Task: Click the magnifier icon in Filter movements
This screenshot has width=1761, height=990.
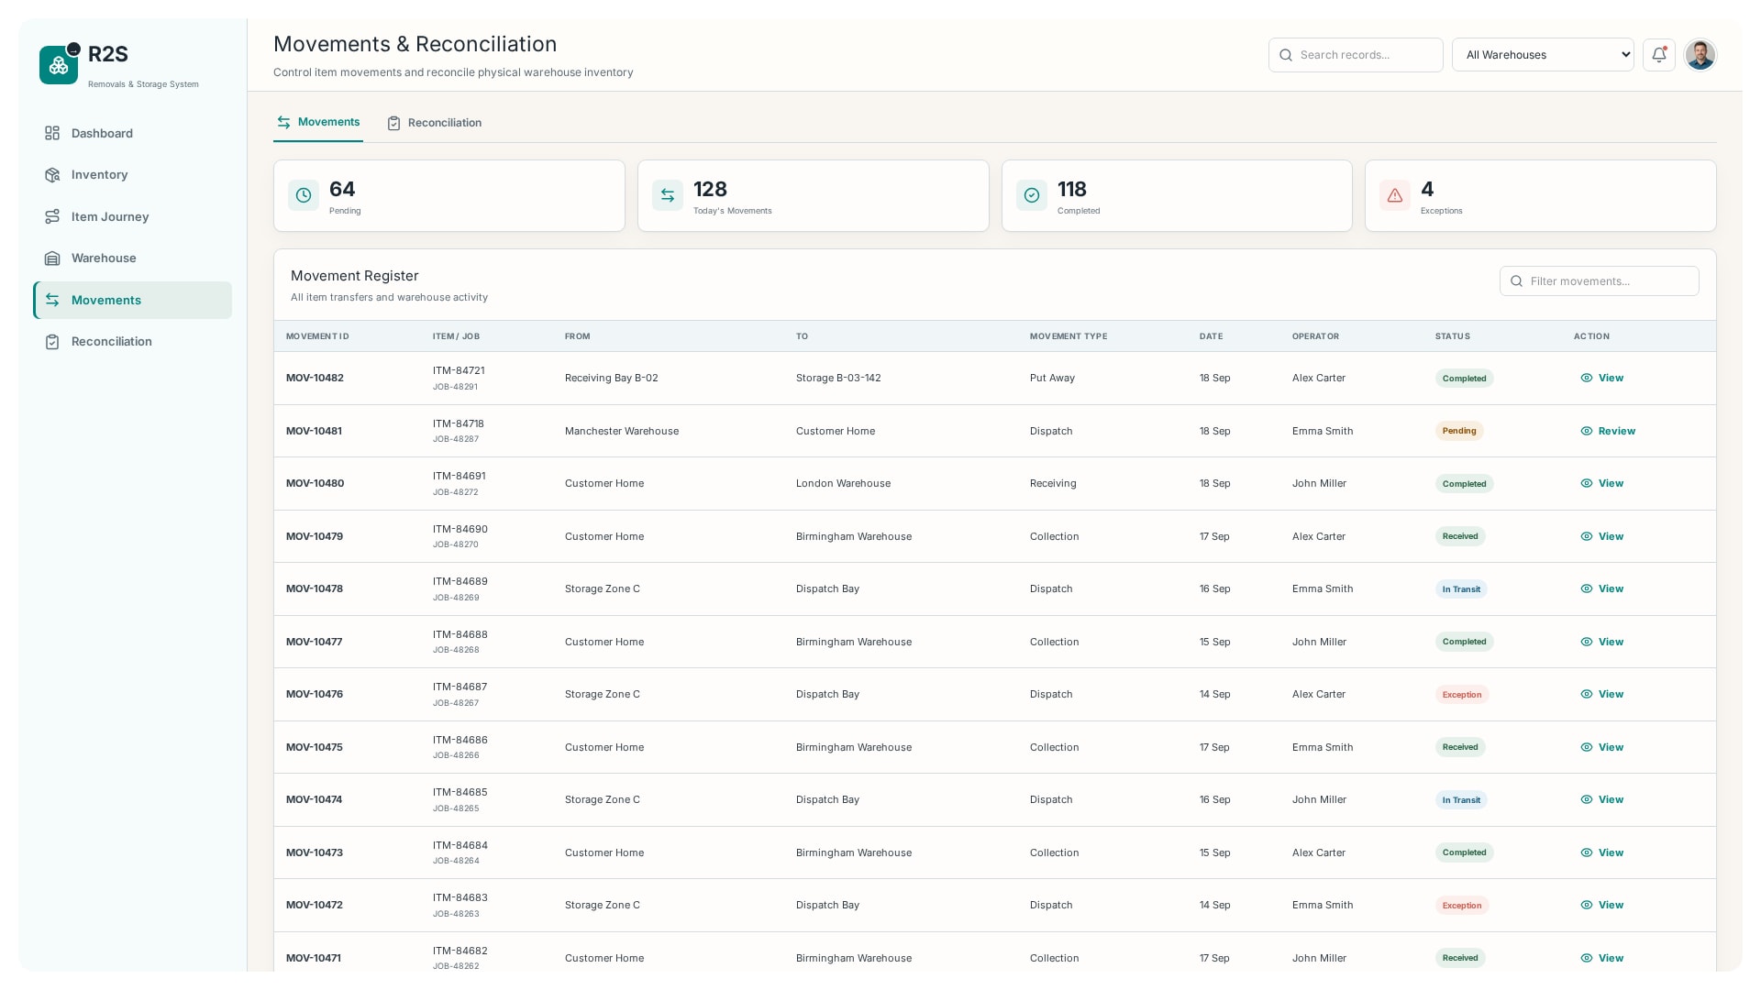Action: (1516, 281)
